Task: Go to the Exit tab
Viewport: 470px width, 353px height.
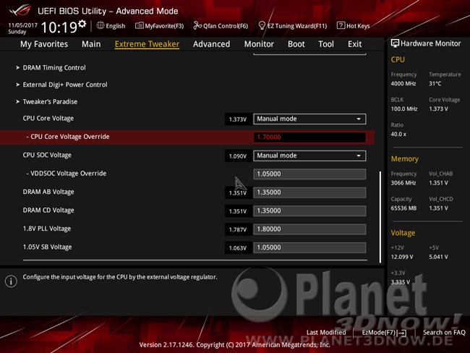Action: point(354,44)
